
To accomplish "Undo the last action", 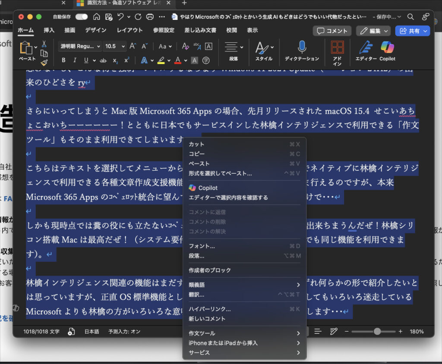I will [121, 17].
